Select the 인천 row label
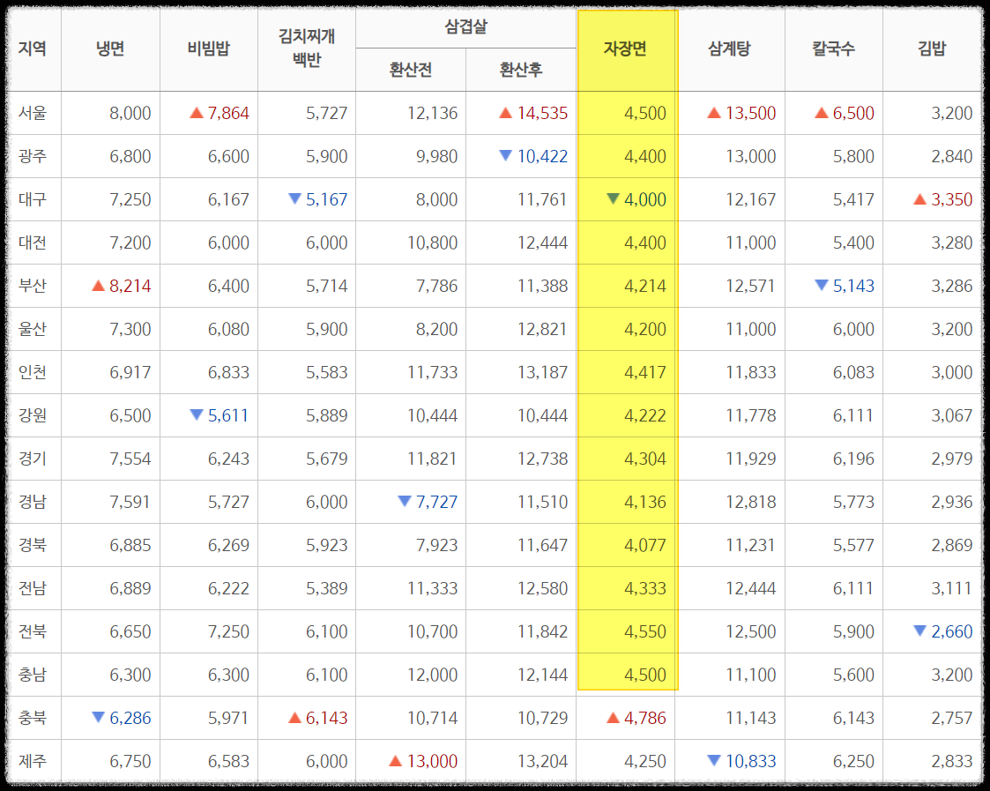The image size is (990, 791). (33, 372)
